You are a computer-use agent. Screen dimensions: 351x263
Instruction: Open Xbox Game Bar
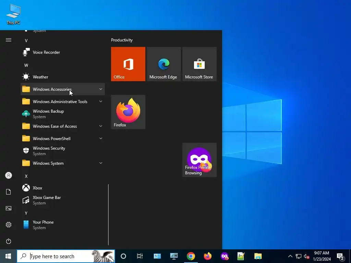point(63,200)
